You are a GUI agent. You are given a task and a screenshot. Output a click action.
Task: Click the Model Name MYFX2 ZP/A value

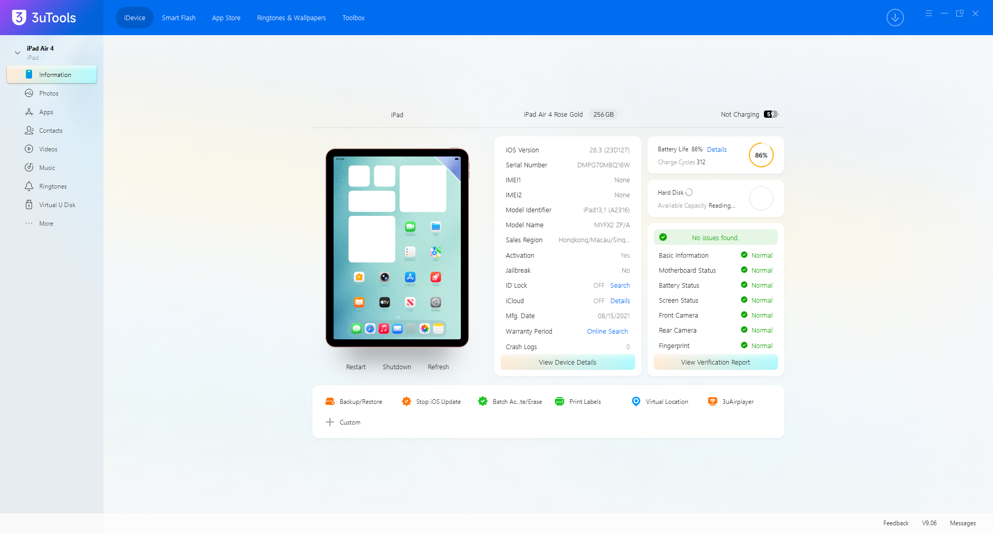click(612, 225)
